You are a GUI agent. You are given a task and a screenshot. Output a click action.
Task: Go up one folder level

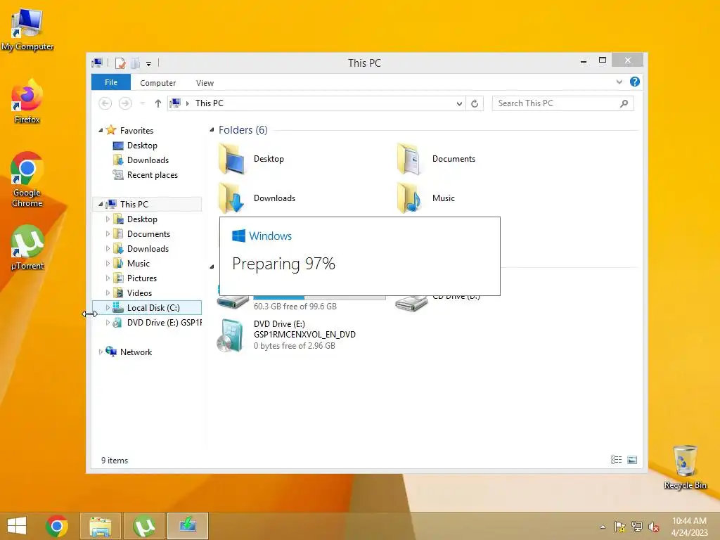point(158,103)
